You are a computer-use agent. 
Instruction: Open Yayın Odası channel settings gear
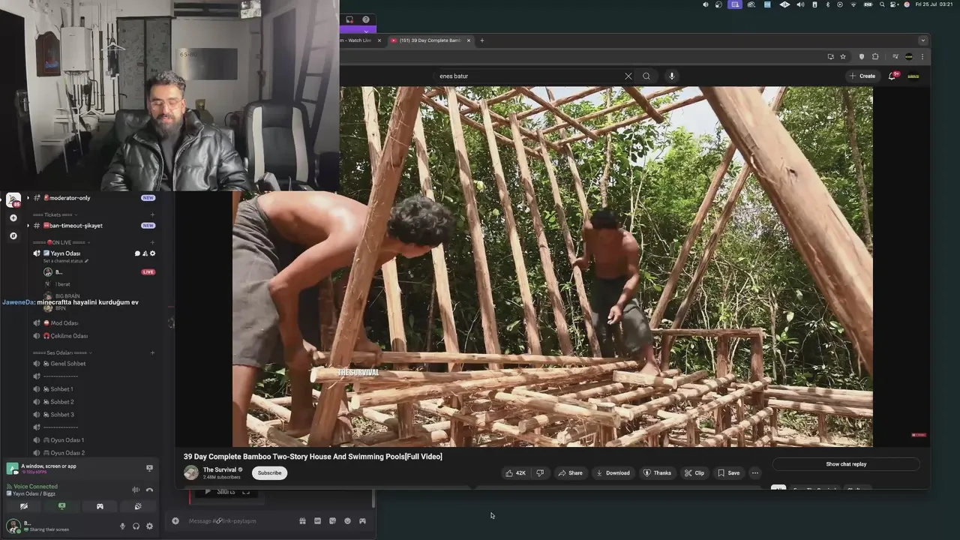pyautogui.click(x=153, y=253)
